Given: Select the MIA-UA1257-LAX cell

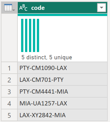Looking at the screenshot, I should [x=62, y=103].
